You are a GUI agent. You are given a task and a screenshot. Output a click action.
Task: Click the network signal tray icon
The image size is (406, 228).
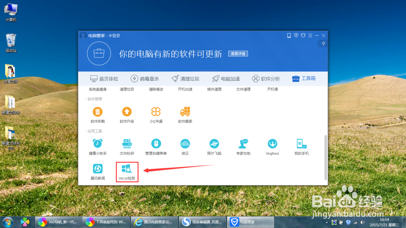click(355, 223)
